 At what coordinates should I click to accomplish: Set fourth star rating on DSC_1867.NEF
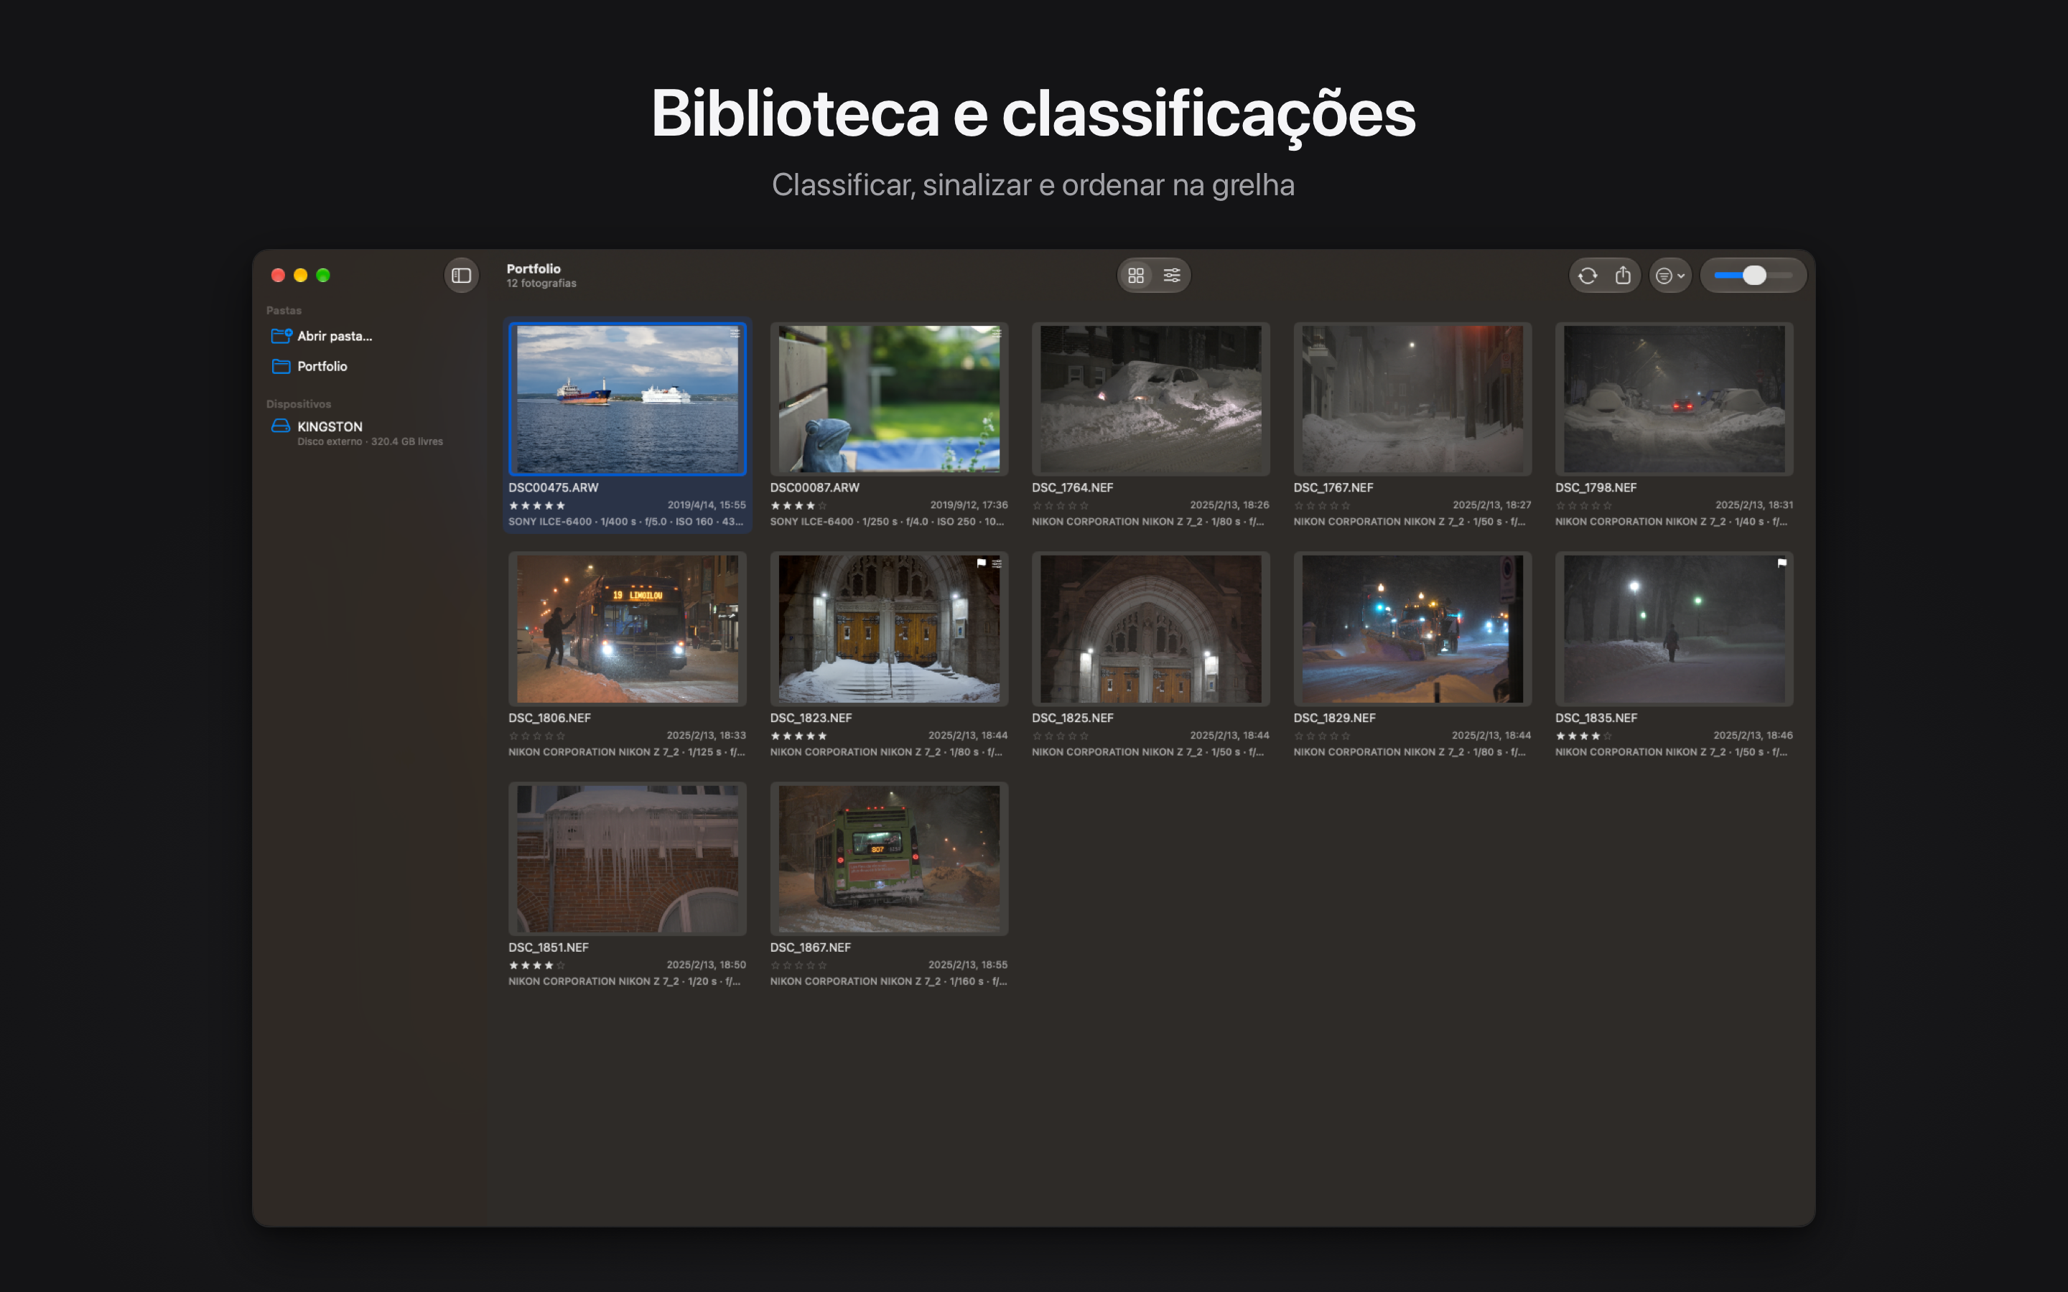[x=810, y=965]
